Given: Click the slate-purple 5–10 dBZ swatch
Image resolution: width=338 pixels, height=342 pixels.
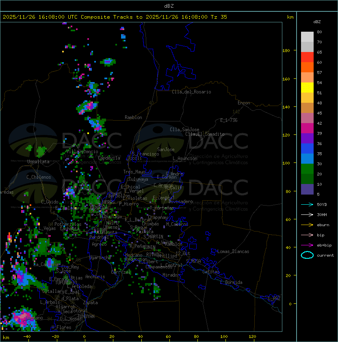Looking at the screenshot, I should (x=307, y=189).
